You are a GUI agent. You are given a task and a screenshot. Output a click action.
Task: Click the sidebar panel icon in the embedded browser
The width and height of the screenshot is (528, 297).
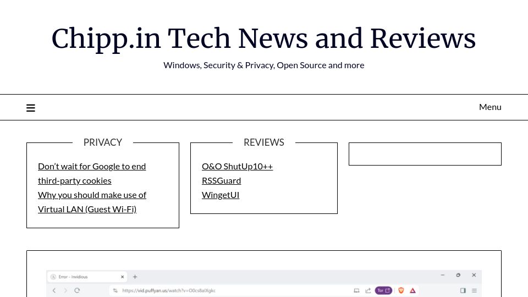(463, 290)
